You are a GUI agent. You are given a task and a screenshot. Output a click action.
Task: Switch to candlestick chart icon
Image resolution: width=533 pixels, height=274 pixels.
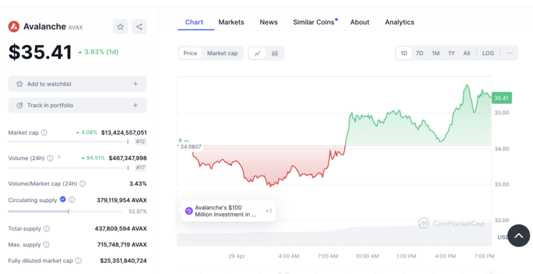[x=275, y=53]
